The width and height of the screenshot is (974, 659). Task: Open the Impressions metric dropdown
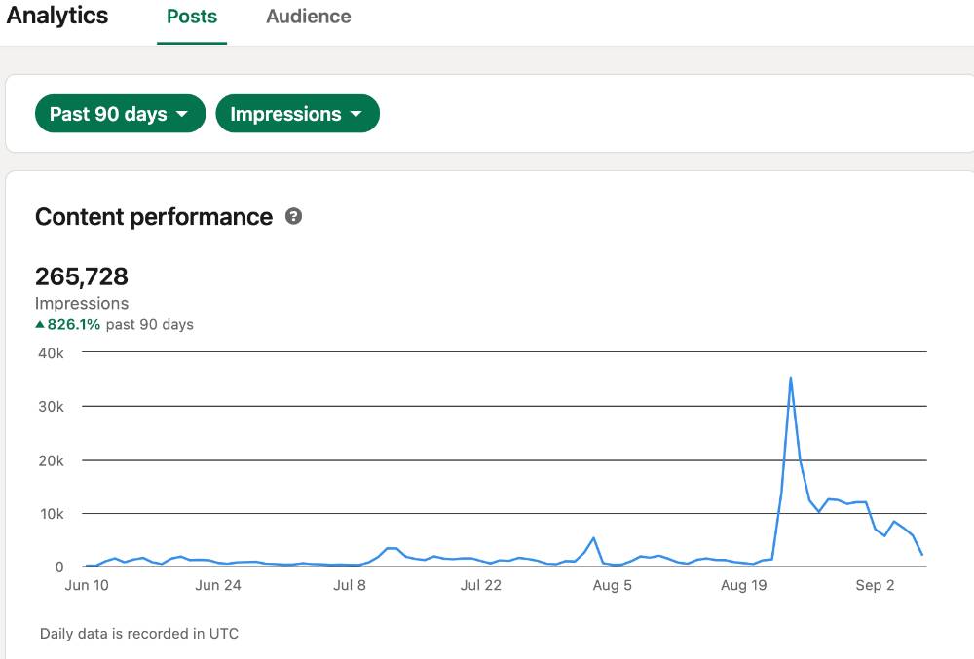pyautogui.click(x=296, y=114)
